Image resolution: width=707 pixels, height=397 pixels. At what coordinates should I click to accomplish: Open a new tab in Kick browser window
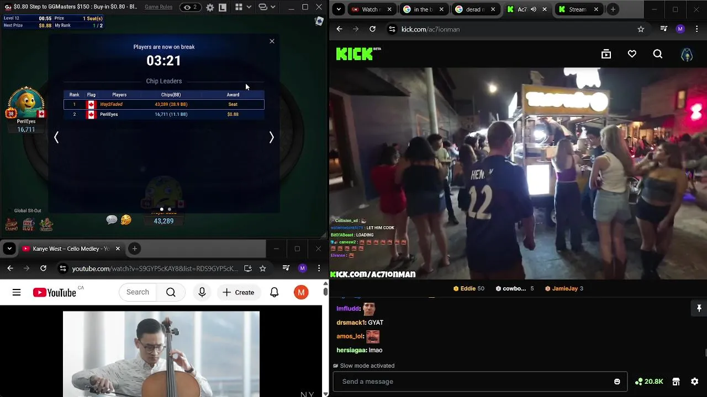click(x=613, y=9)
